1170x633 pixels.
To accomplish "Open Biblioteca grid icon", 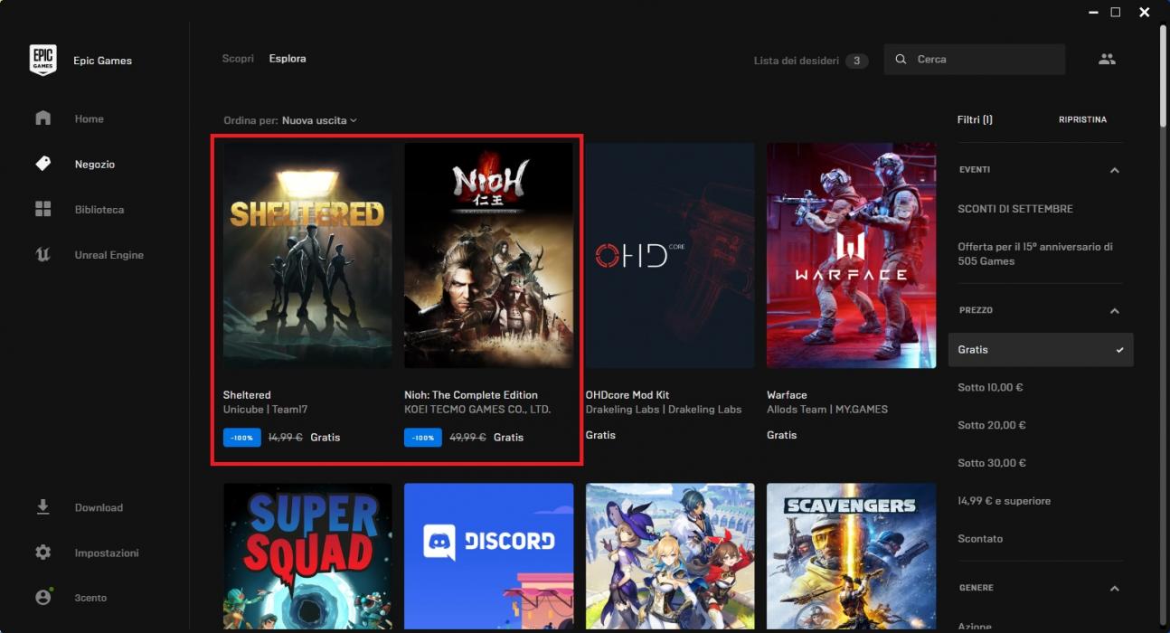I will 42,209.
